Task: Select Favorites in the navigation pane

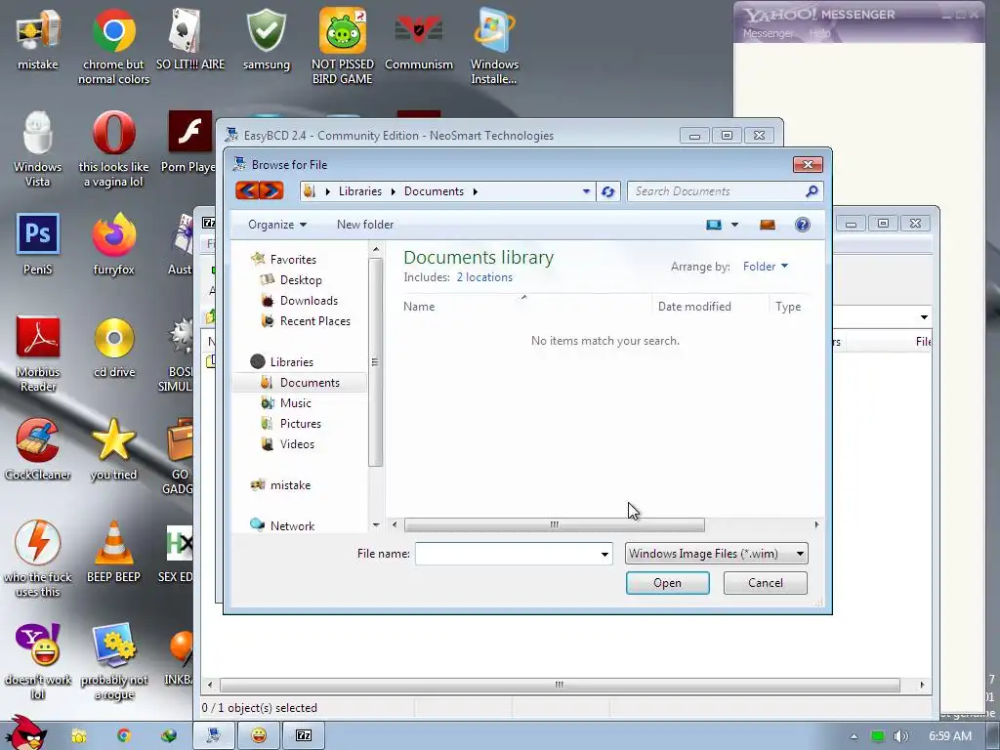Action: [293, 260]
